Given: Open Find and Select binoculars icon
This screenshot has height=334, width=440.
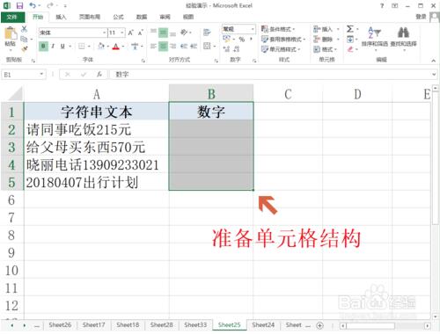Looking at the screenshot, I should pos(403,33).
